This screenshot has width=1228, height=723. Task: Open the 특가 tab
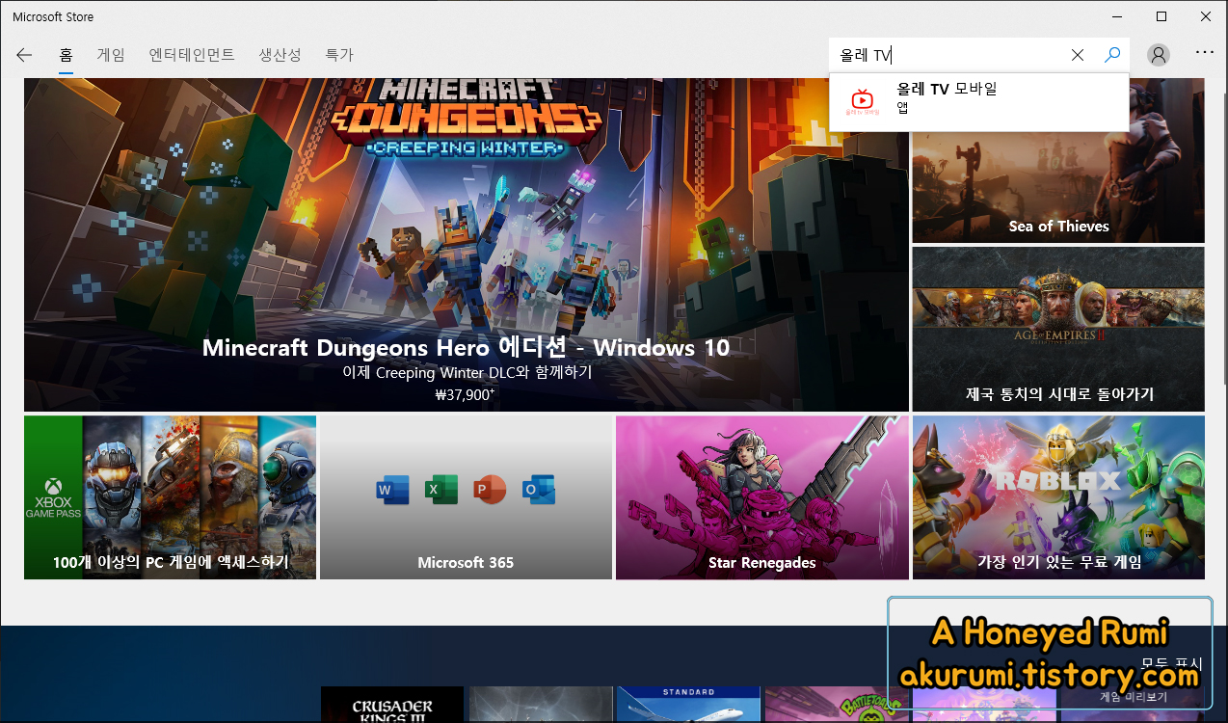(x=339, y=55)
